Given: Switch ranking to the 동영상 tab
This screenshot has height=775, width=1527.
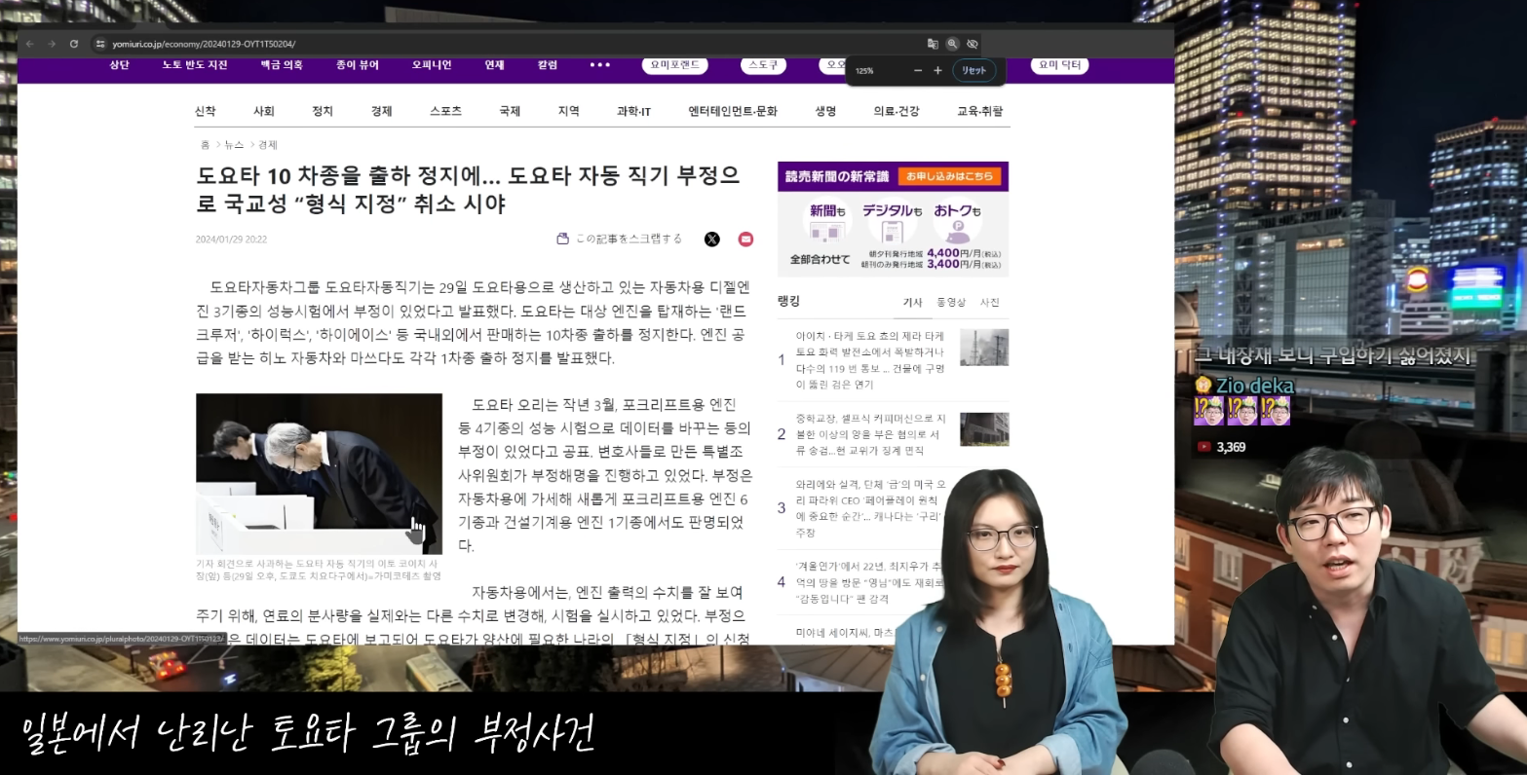Looking at the screenshot, I should [949, 303].
